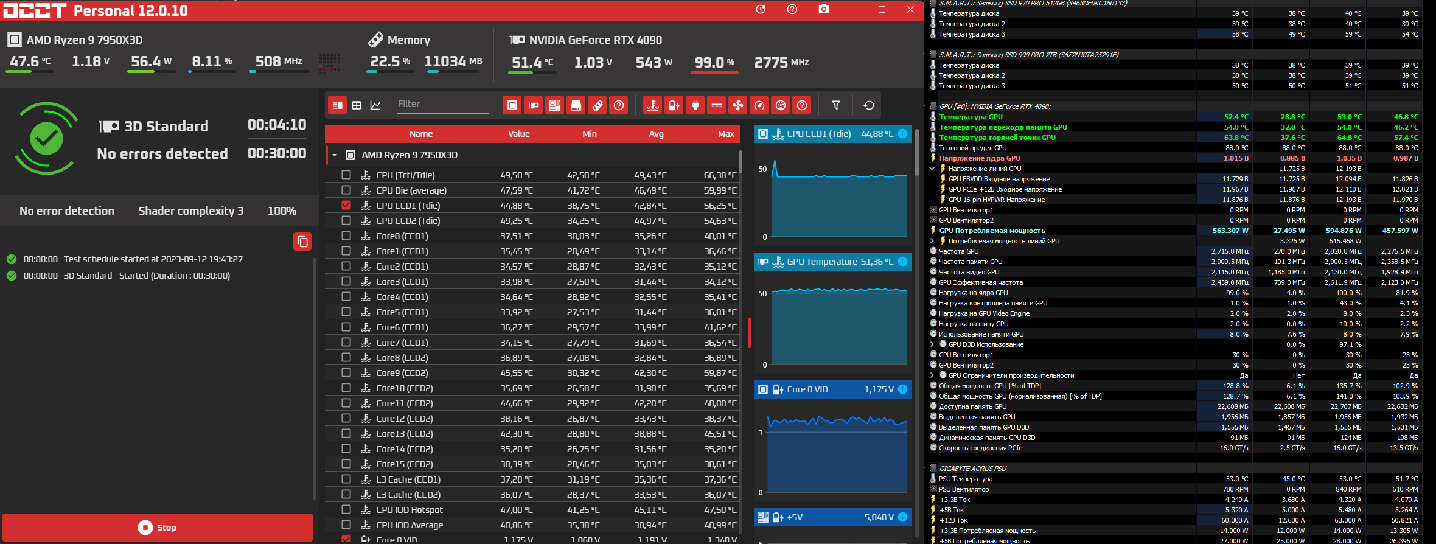This screenshot has width=1436, height=544.
Task: Reset sensor min/max values with refresh button
Action: 869,105
